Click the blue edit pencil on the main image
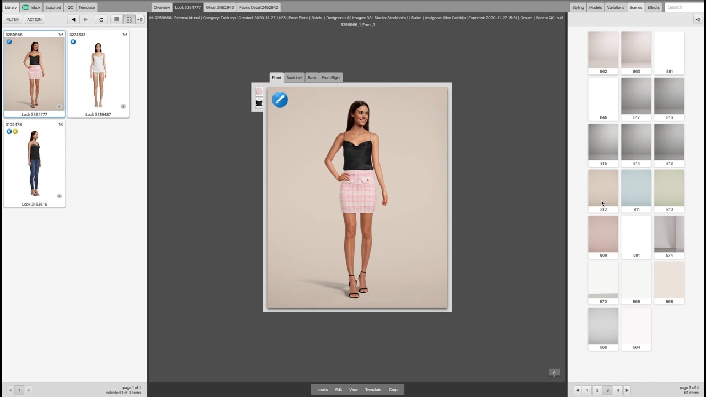The image size is (706, 397). (280, 100)
